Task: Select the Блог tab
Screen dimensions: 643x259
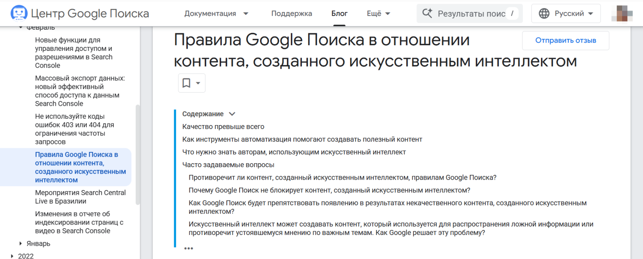Action: point(339,14)
